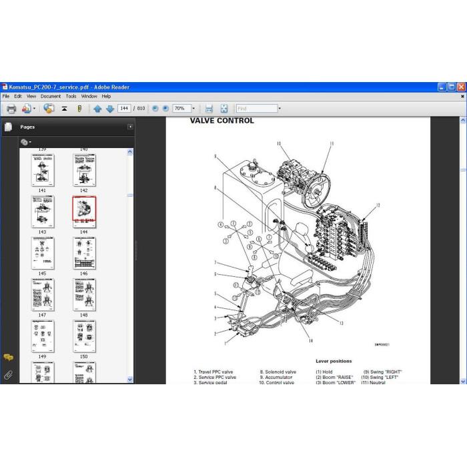Click document scroll up arrow
The width and height of the screenshot is (467, 467).
coord(463,121)
